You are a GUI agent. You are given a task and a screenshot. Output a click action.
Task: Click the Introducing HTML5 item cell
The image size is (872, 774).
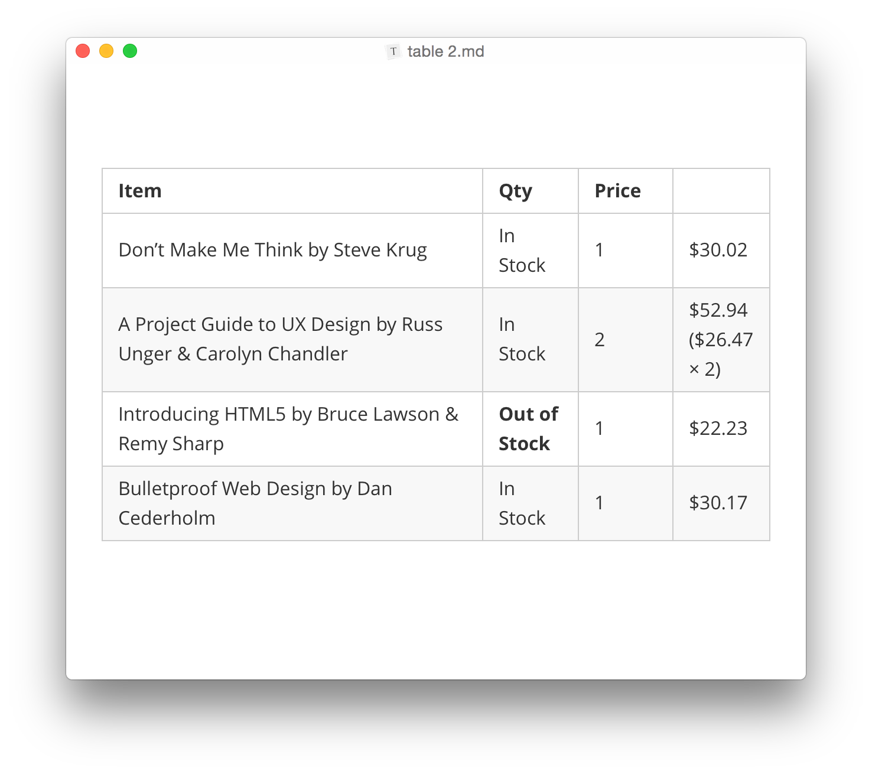tap(288, 428)
